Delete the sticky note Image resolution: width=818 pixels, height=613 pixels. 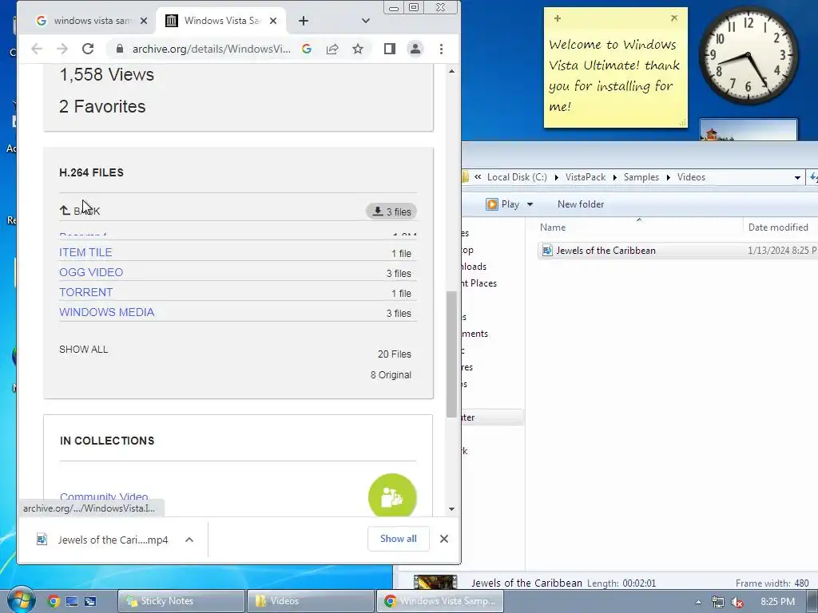674,18
